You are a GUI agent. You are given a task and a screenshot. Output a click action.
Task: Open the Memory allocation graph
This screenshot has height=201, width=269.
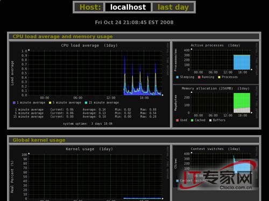point(216,106)
